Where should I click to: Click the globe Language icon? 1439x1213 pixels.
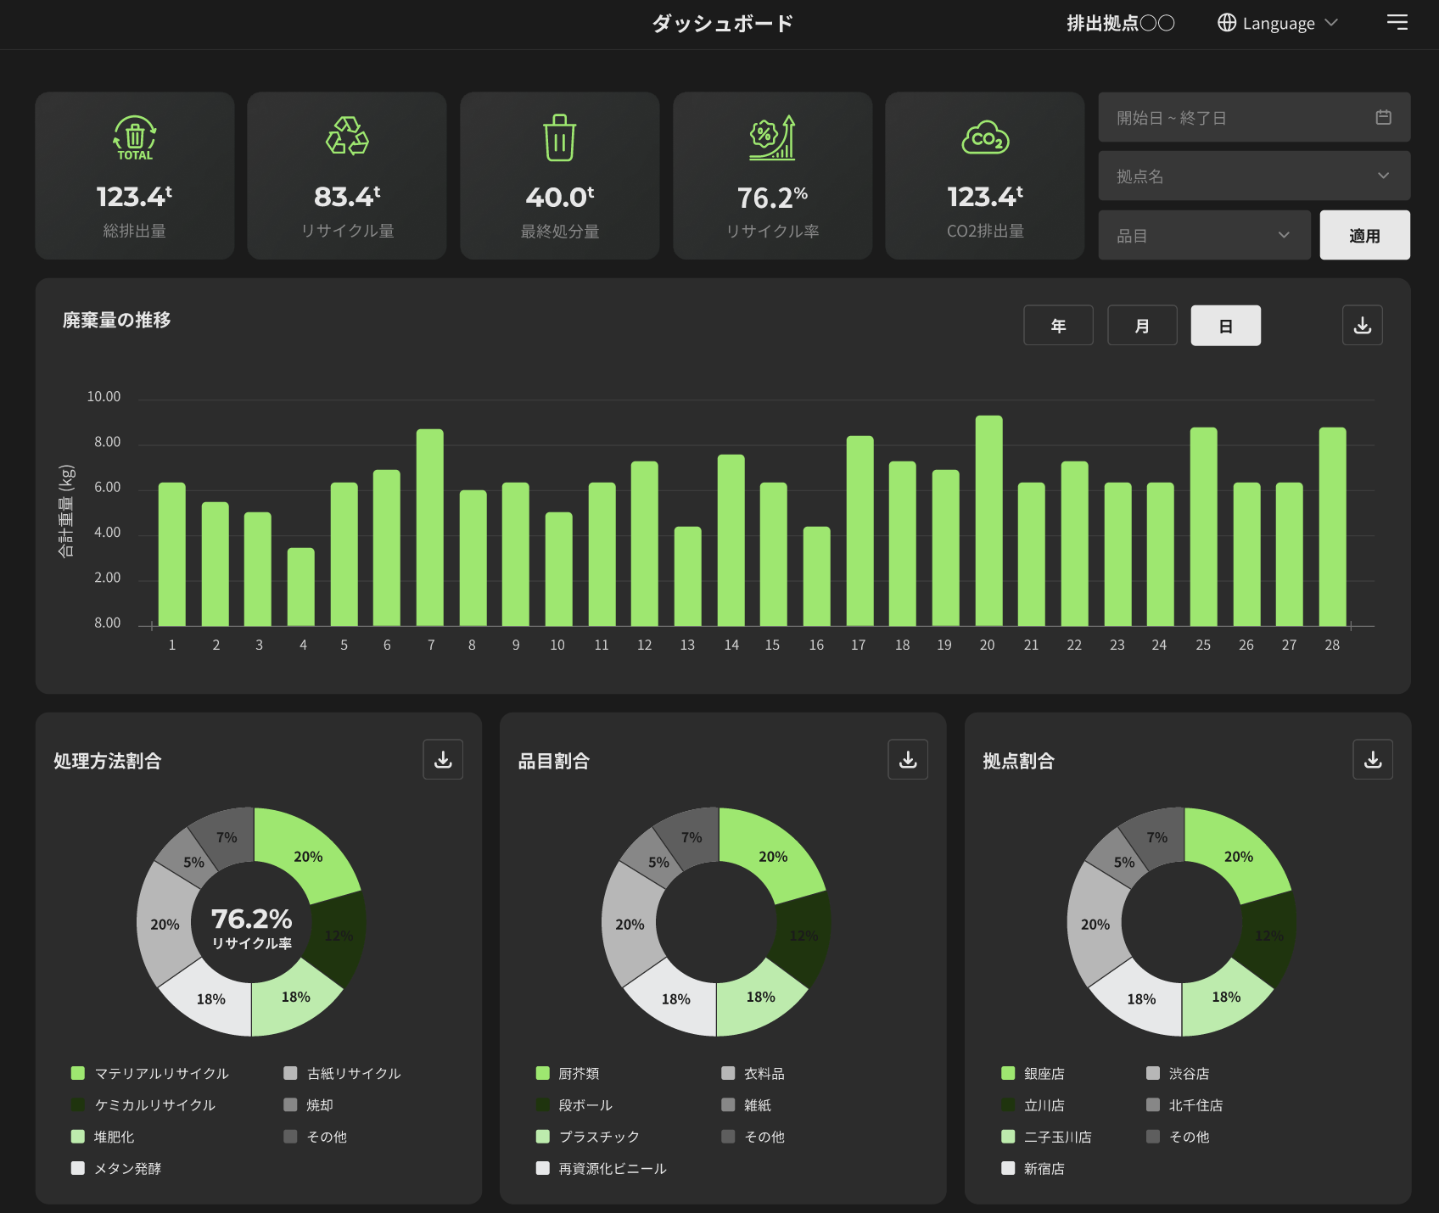[1227, 23]
